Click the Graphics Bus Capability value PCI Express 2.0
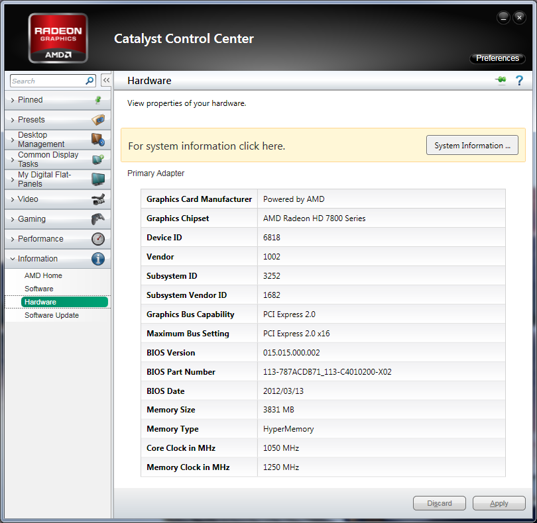The width and height of the screenshot is (537, 523). click(289, 314)
